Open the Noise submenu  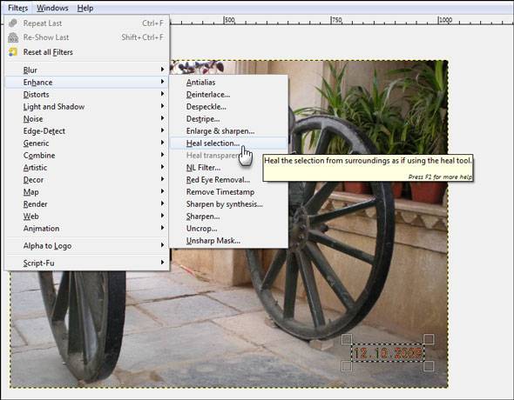tap(86, 119)
